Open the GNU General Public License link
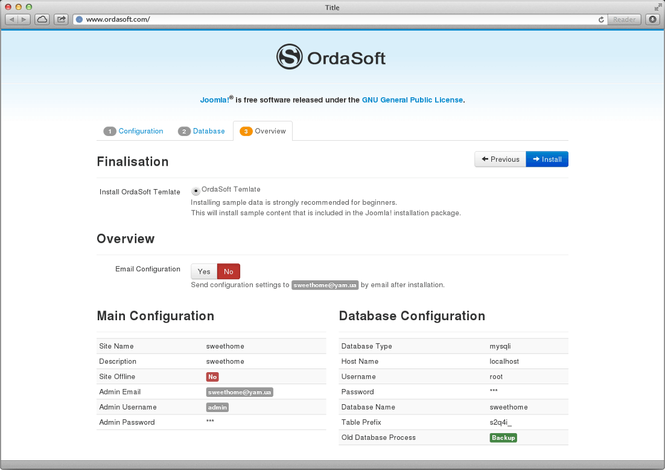The width and height of the screenshot is (665, 470). 412,100
